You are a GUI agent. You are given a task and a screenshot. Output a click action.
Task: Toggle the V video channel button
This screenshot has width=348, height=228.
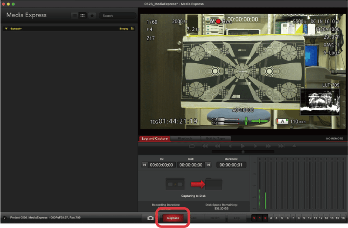(x=254, y=218)
